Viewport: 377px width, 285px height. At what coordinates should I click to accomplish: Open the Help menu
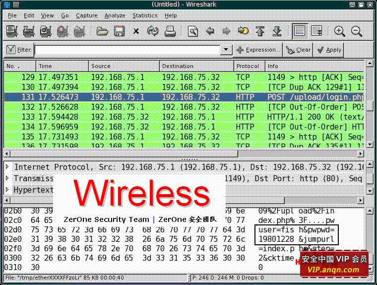click(171, 16)
